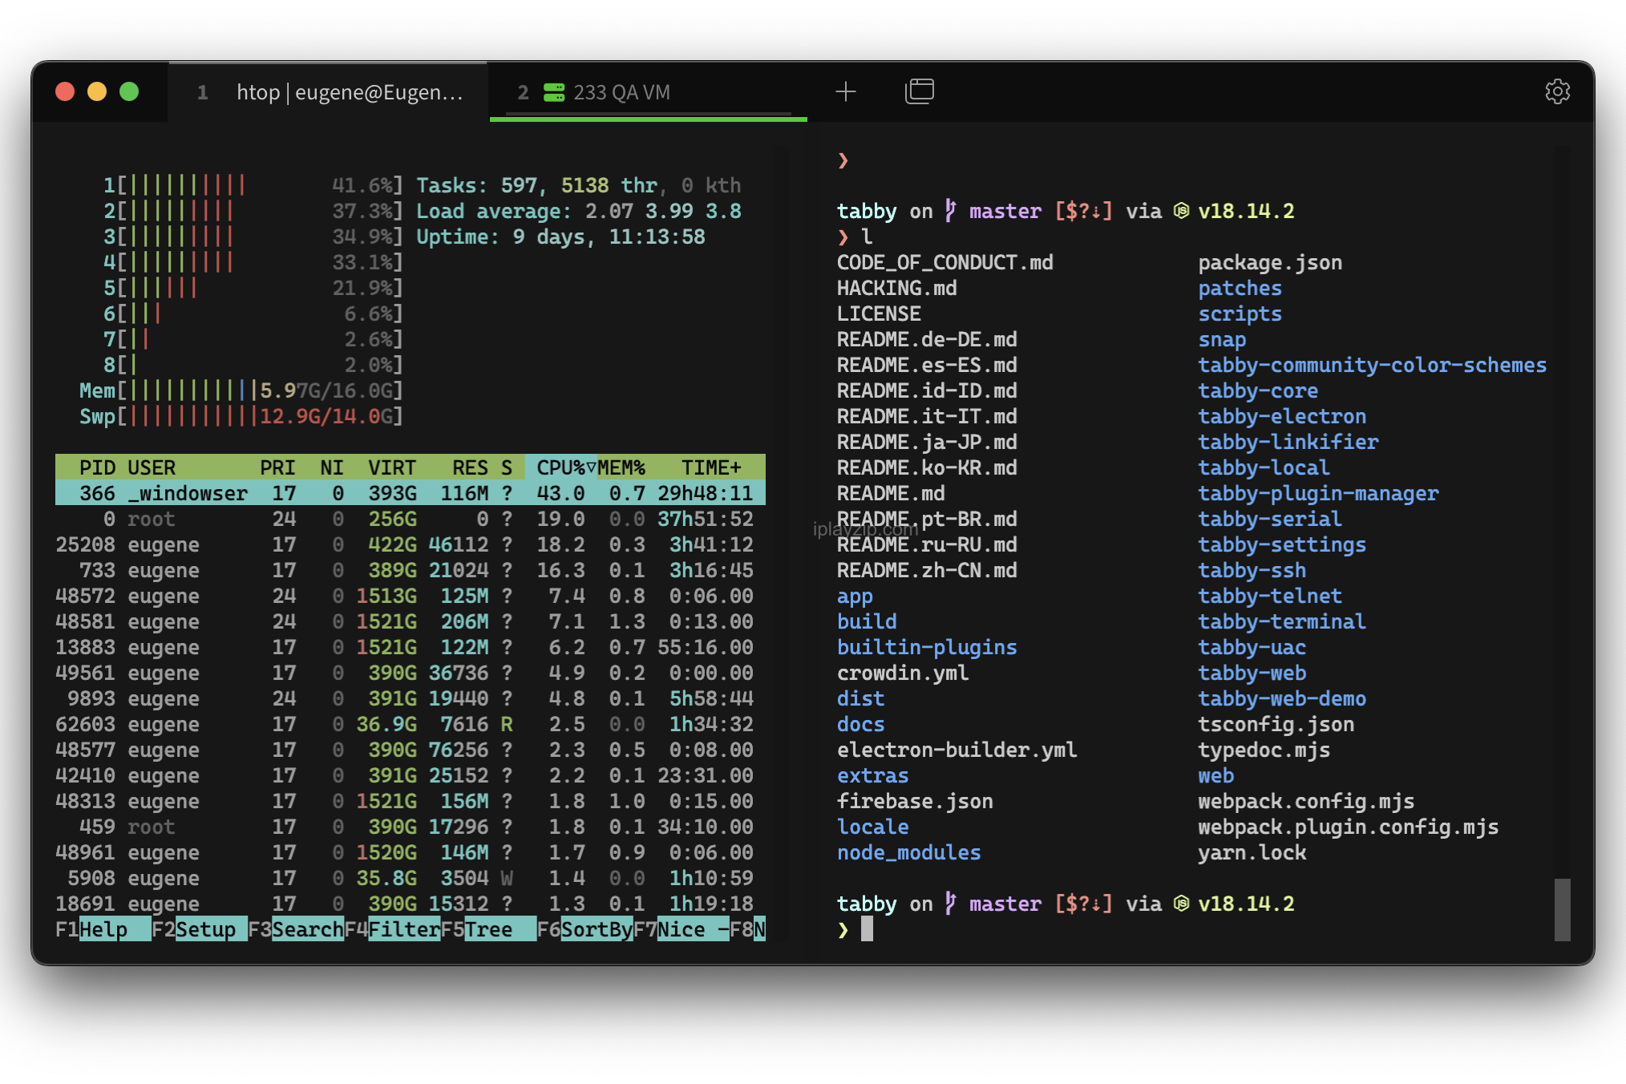Click the node_modules directory name

[x=908, y=852]
